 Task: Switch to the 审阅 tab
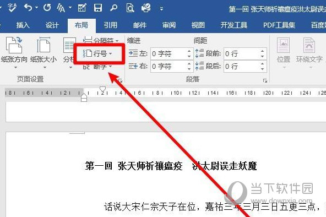169,25
